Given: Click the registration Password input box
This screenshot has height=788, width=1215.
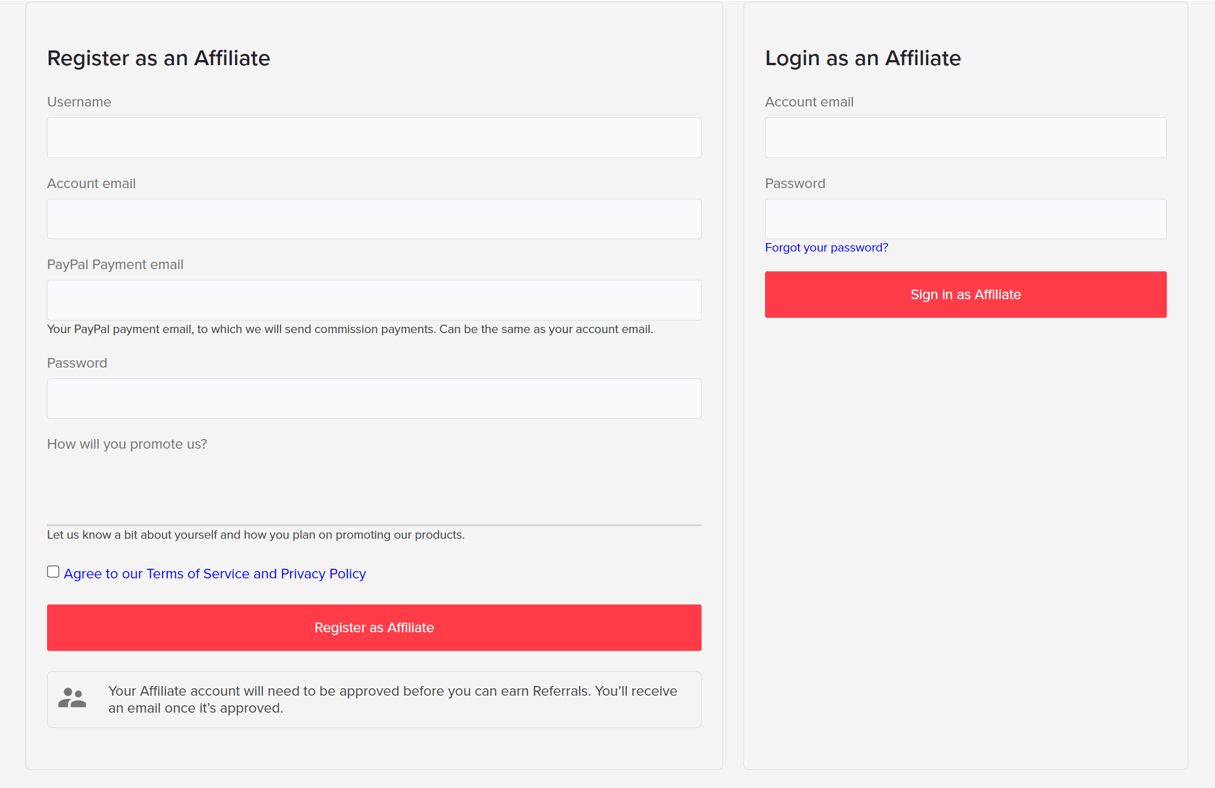Looking at the screenshot, I should (374, 398).
